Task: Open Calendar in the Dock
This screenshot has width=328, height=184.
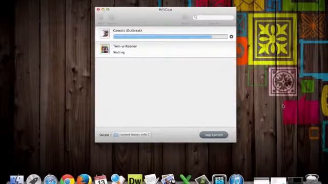Action: click(x=101, y=180)
